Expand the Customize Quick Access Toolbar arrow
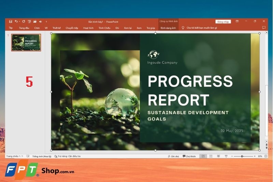Image resolution: width=273 pixels, height=182 pixels. point(46,22)
